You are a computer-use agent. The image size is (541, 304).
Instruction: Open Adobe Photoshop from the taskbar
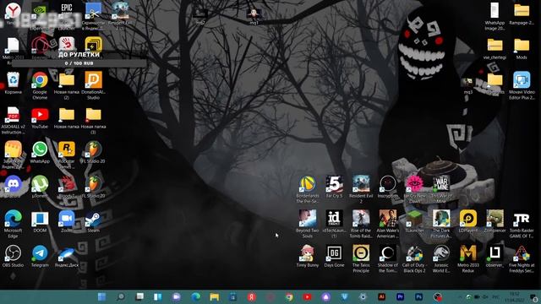[x=419, y=296]
